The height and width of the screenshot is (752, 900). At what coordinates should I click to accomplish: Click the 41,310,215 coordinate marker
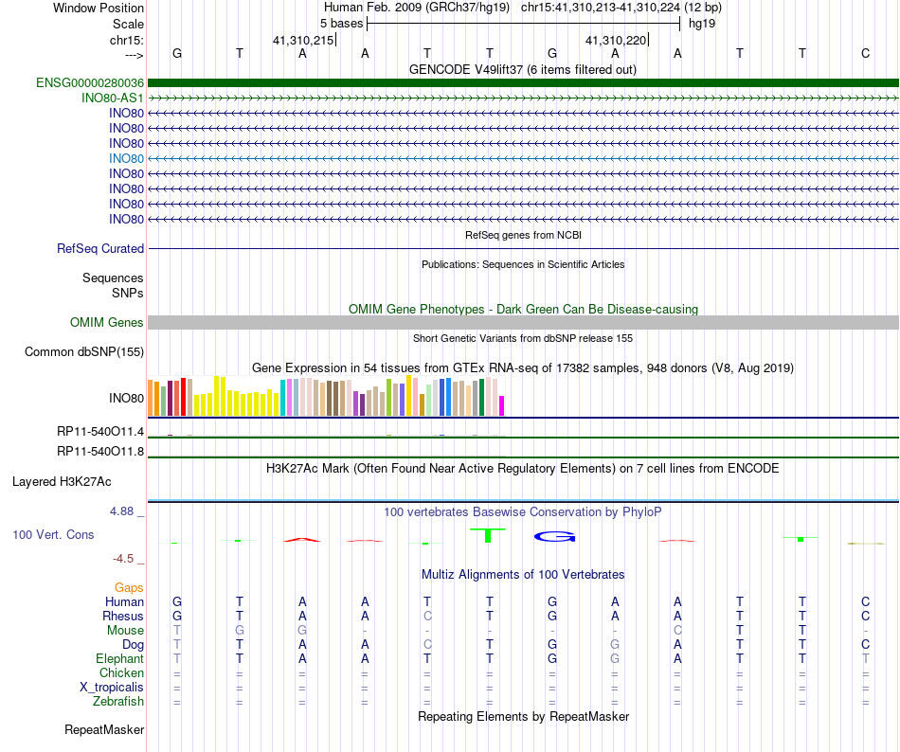tap(303, 40)
